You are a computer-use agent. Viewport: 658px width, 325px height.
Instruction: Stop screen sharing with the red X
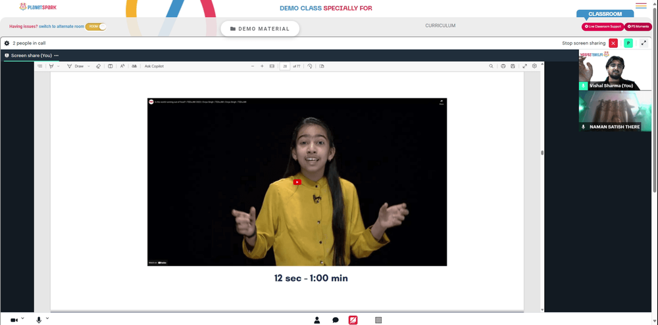[613, 43]
